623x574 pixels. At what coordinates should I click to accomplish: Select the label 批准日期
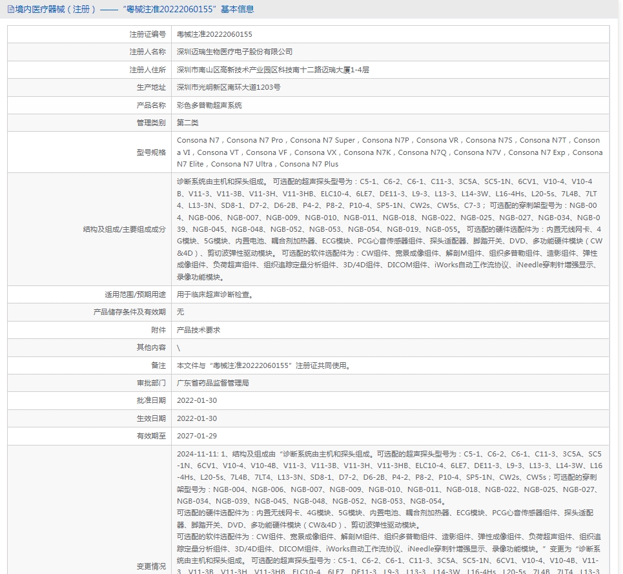[x=151, y=400]
